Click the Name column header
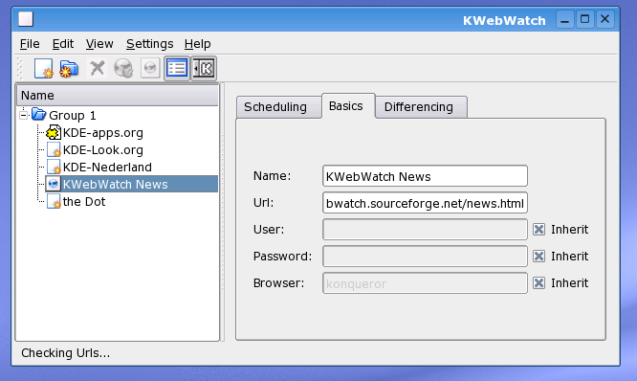Image resolution: width=637 pixels, height=381 pixels. pyautogui.click(x=118, y=96)
